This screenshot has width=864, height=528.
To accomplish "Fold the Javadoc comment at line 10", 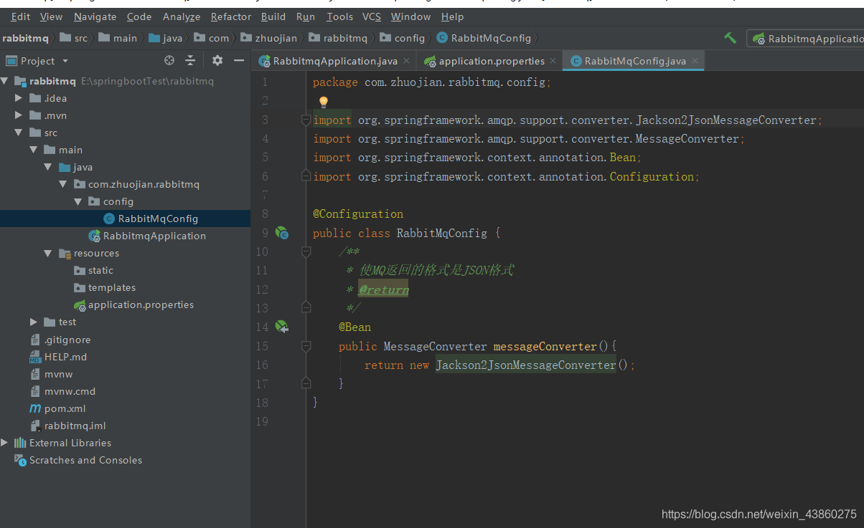I will tap(306, 251).
